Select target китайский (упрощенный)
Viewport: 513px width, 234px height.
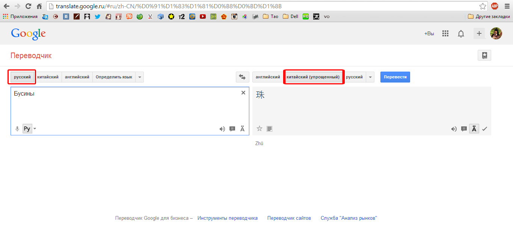[313, 77]
